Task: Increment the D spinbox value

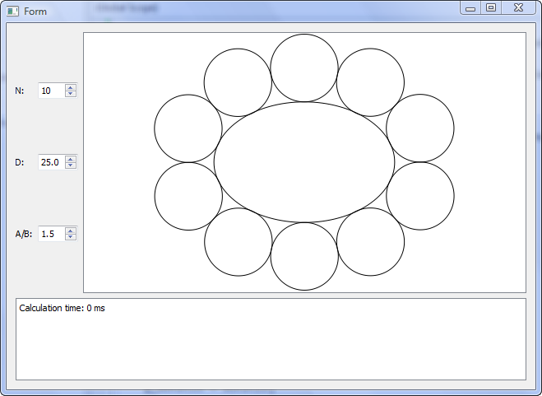Action: click(x=71, y=159)
